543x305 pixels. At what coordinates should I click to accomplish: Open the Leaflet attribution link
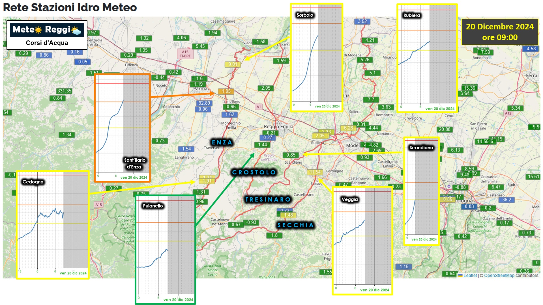(470, 276)
